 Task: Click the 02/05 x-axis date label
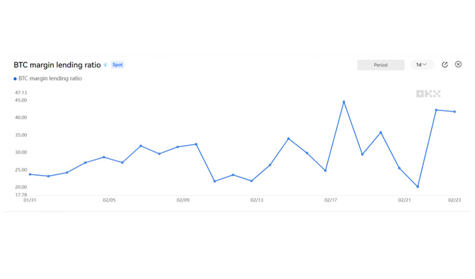tap(109, 200)
